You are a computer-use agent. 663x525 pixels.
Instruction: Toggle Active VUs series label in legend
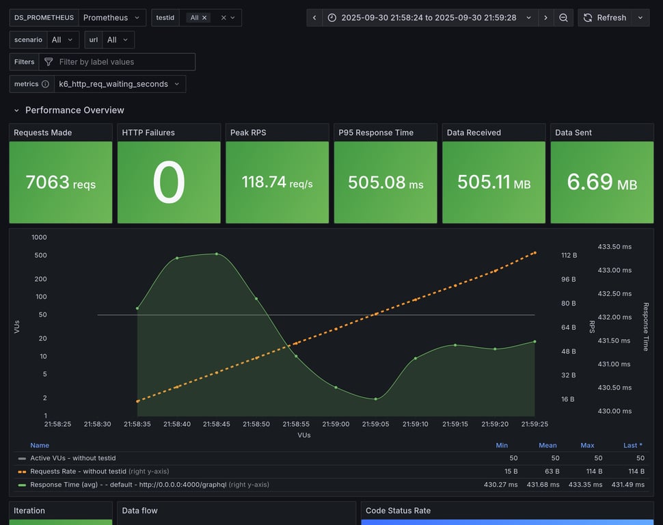pos(72,458)
